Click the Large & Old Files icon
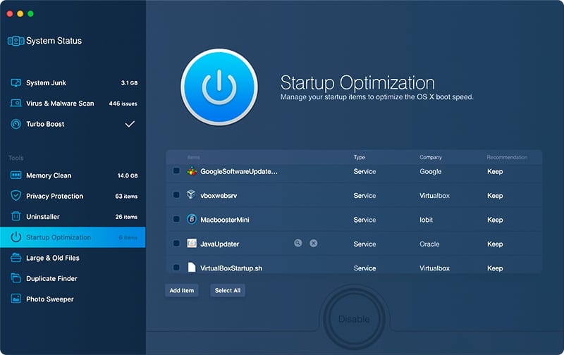Screen dimensions: 564x355 pyautogui.click(x=16, y=258)
